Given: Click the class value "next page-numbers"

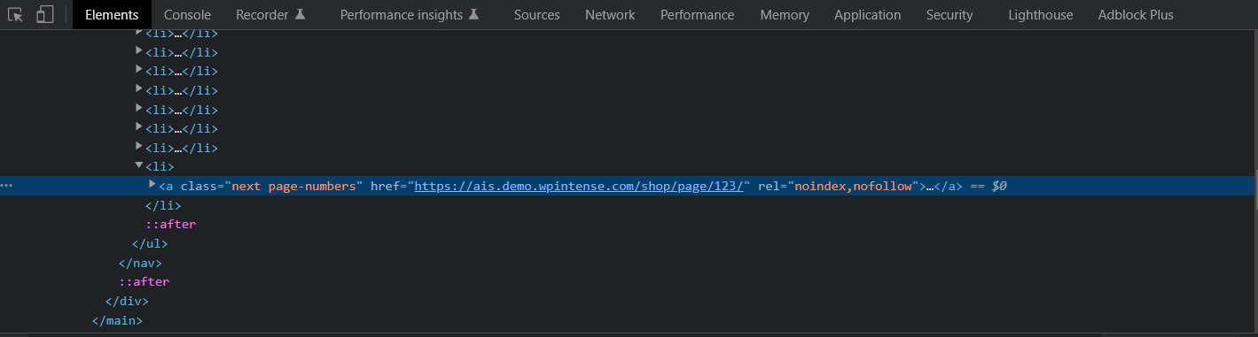Looking at the screenshot, I should click(294, 186).
